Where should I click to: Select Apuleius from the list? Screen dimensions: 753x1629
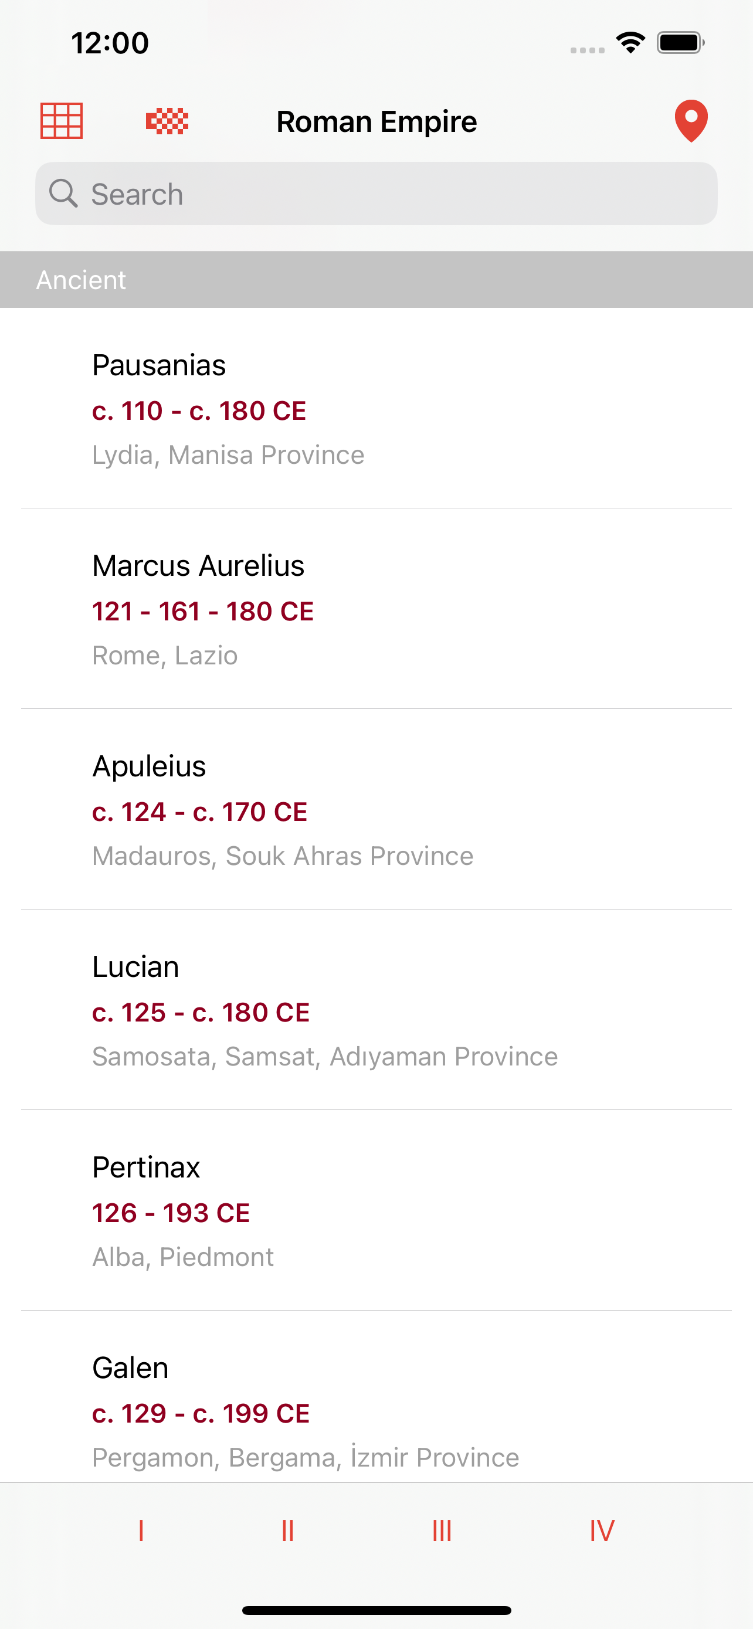point(376,809)
